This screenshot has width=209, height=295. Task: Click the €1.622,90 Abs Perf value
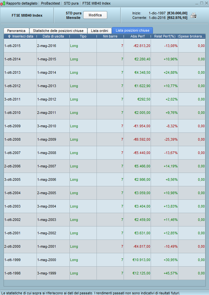click(142, 86)
